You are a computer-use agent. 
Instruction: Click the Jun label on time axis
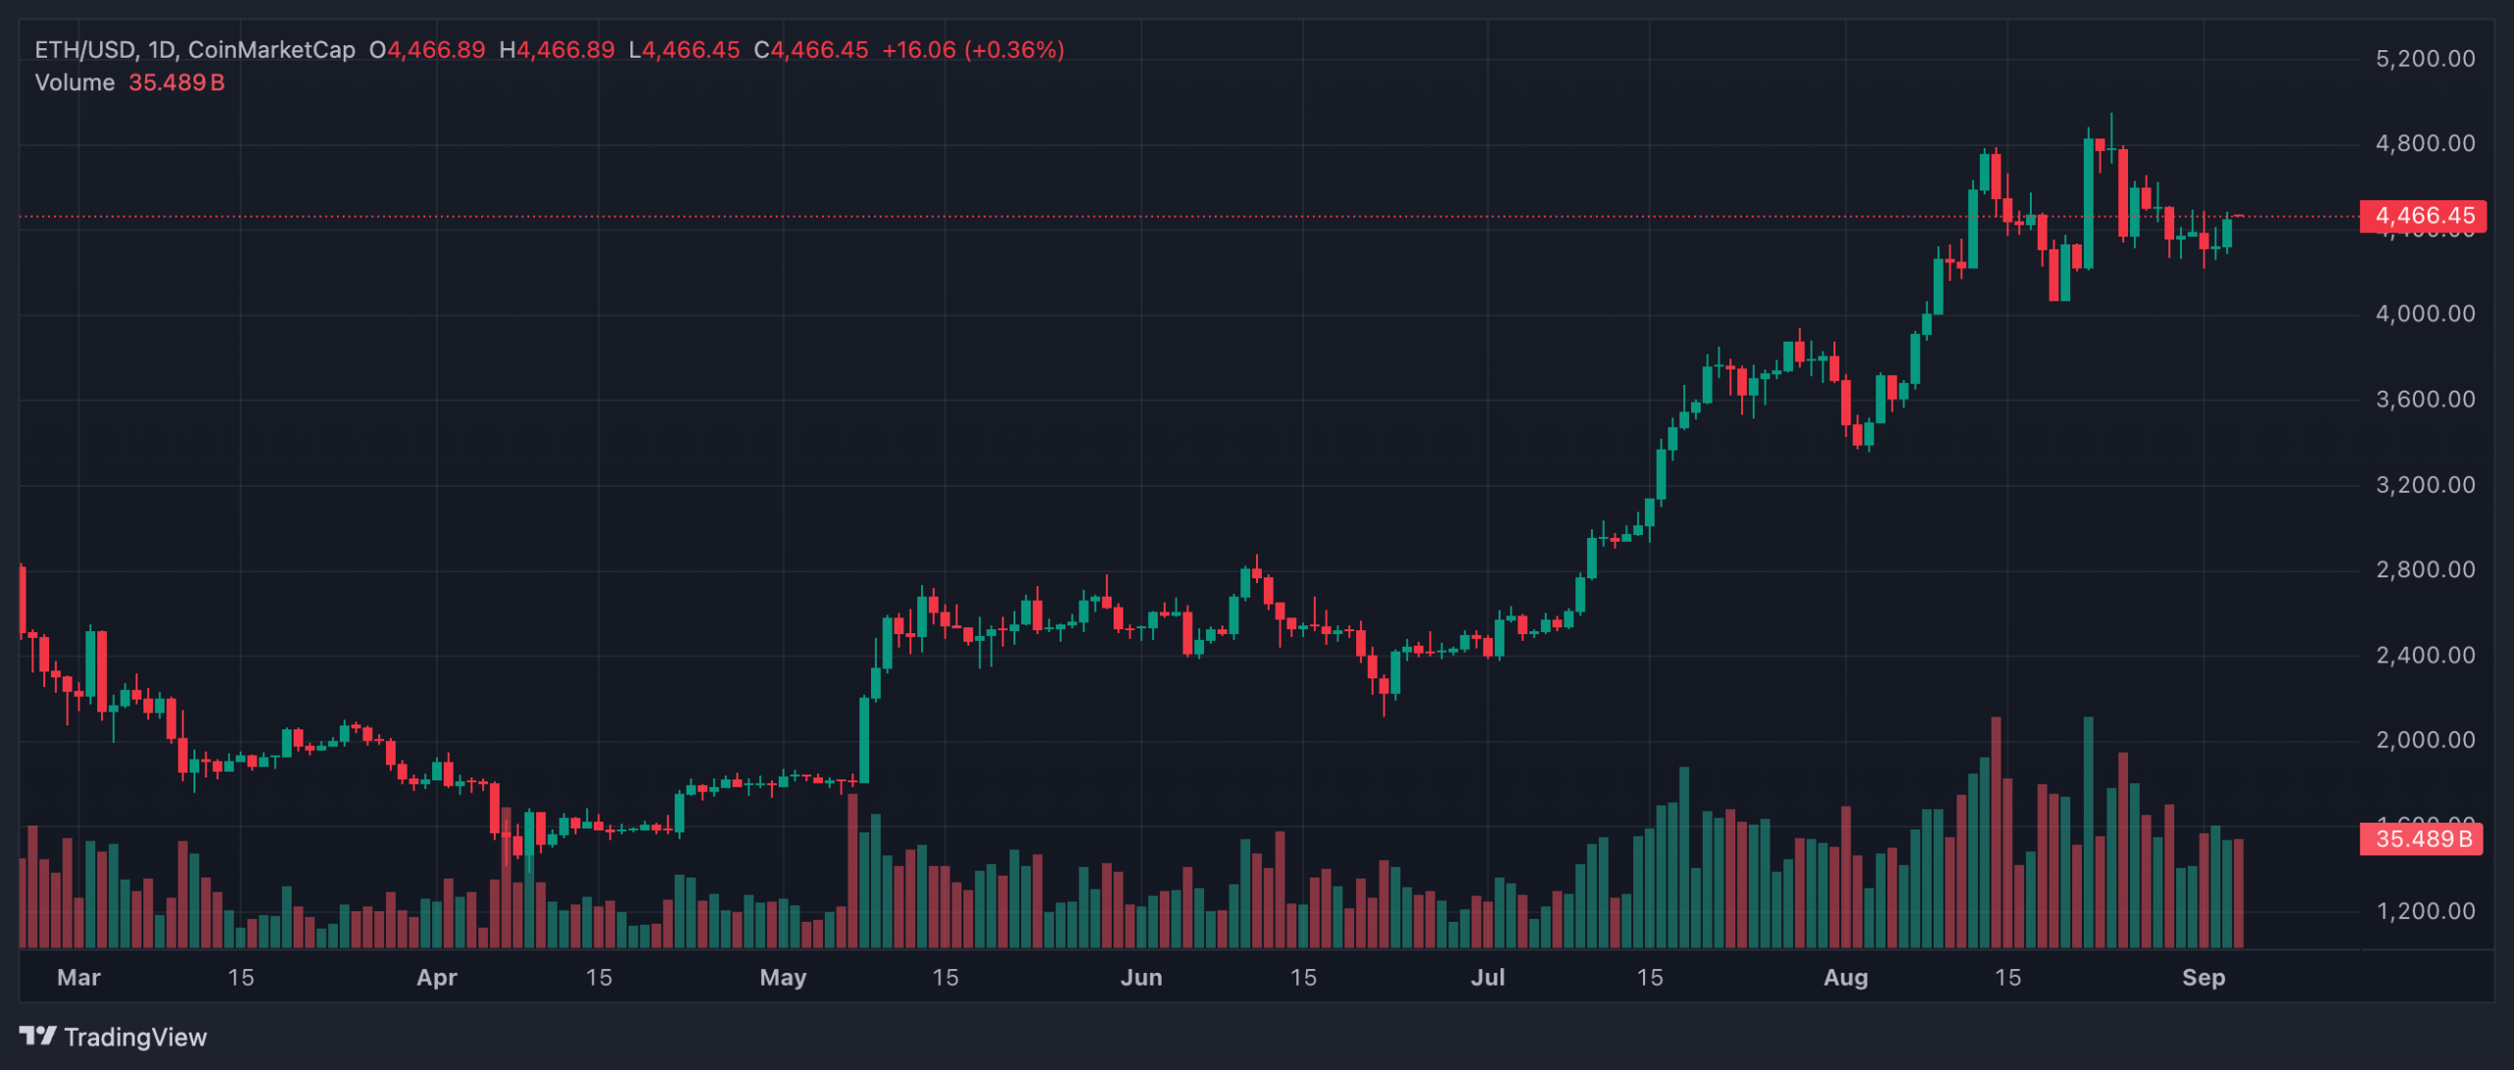pyautogui.click(x=1141, y=977)
